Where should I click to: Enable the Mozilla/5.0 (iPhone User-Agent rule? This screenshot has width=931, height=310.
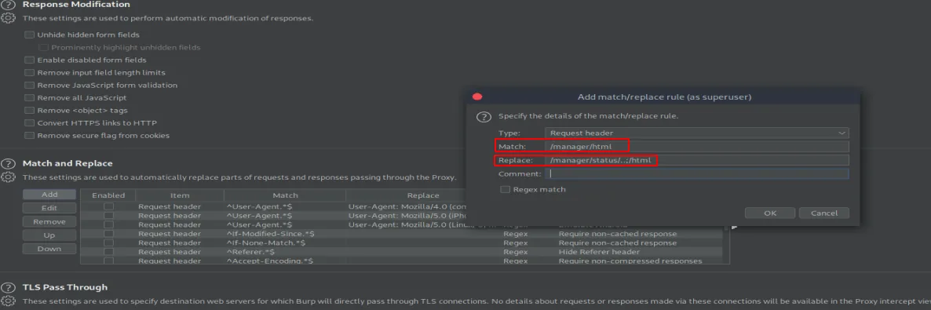[108, 216]
